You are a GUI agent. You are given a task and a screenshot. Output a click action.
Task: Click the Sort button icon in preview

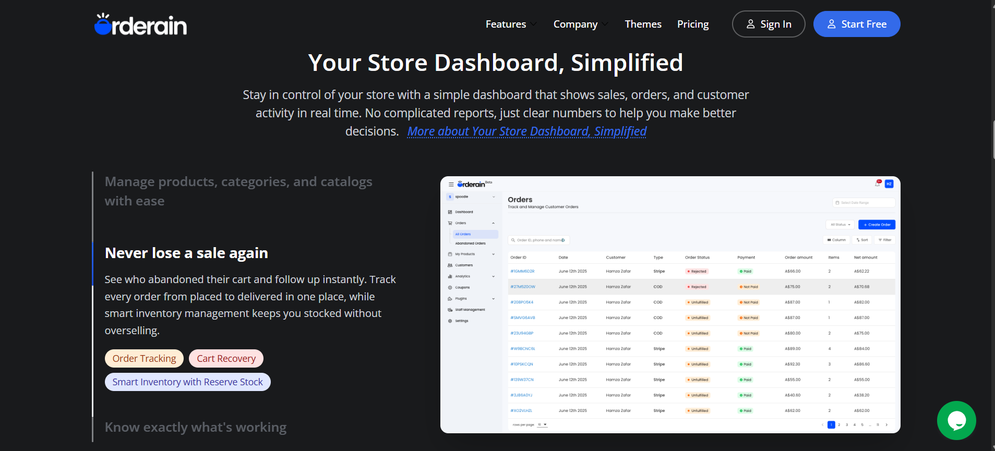[858, 240]
